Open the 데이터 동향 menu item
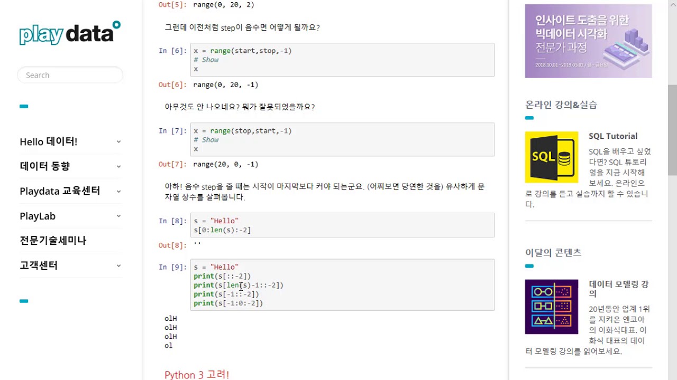The height and width of the screenshot is (380, 677). click(44, 166)
